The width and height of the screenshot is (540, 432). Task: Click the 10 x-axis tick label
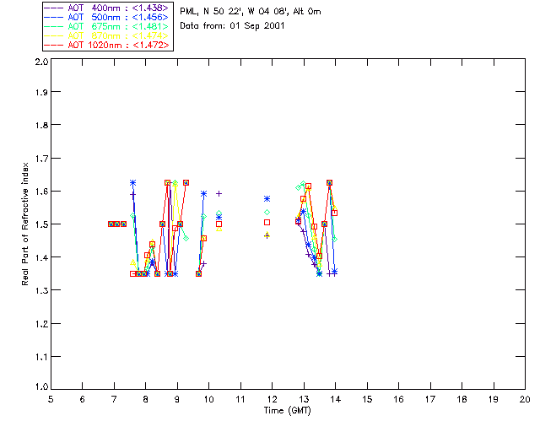tap(208, 399)
